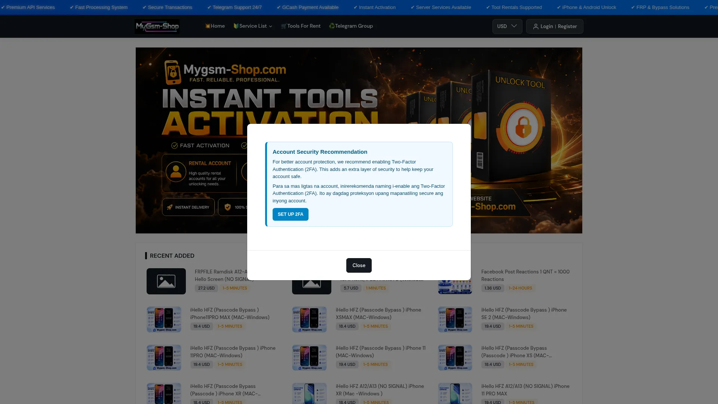Expand the Service List menu
The height and width of the screenshot is (404, 718).
coord(253,26)
